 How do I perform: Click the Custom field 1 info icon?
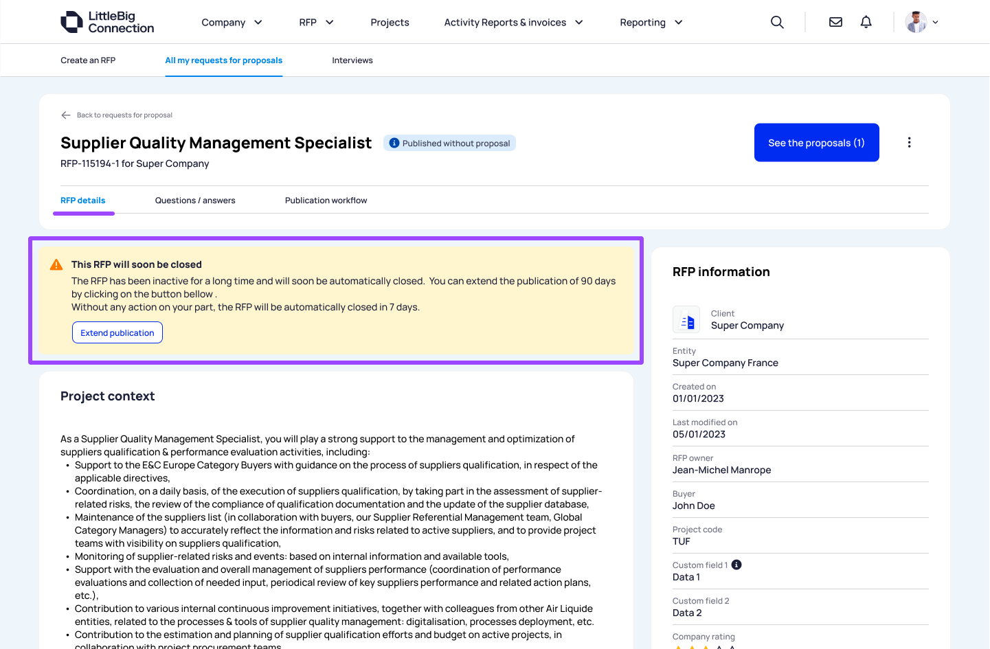tap(736, 565)
